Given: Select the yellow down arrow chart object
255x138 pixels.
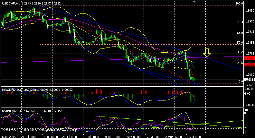Looking at the screenshot, I should (x=207, y=53).
